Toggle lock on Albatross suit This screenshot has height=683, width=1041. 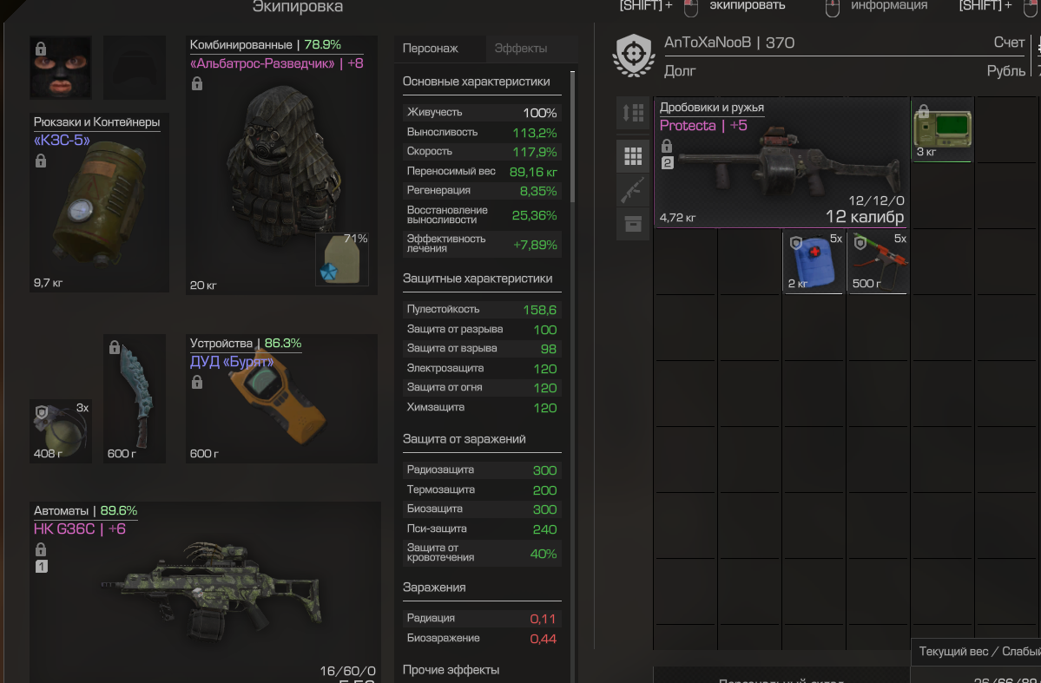click(196, 83)
